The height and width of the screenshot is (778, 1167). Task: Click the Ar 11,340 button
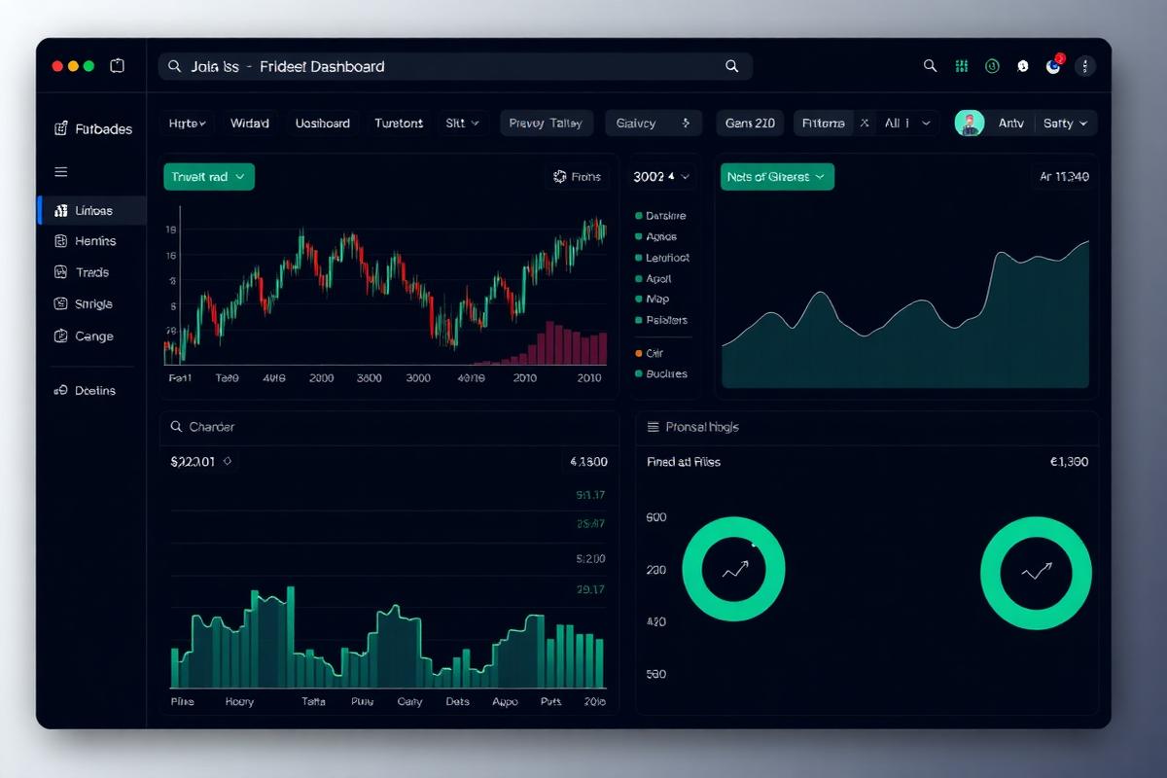pos(1064,177)
